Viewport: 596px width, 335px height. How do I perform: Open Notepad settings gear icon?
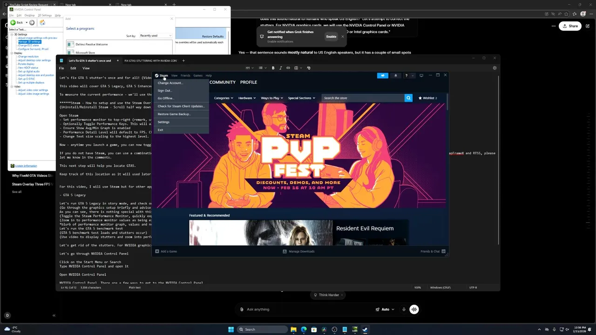(494, 68)
